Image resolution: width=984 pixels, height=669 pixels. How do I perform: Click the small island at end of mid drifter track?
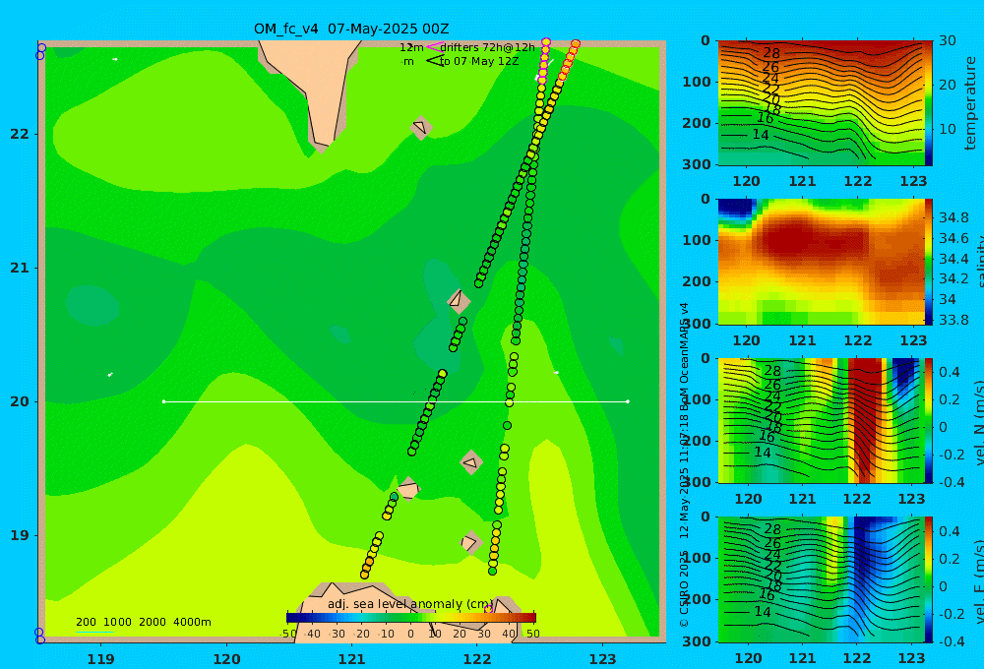(408, 489)
